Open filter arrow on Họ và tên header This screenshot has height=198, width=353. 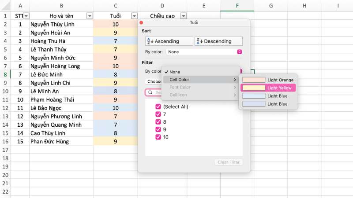(x=90, y=16)
